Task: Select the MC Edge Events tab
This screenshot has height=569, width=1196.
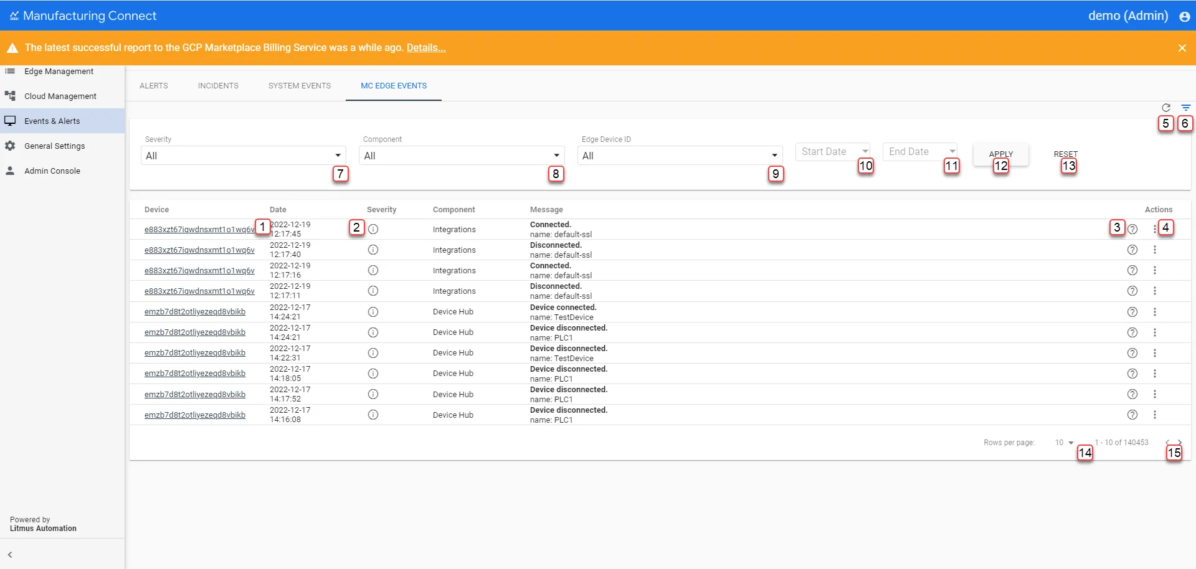Action: point(394,86)
